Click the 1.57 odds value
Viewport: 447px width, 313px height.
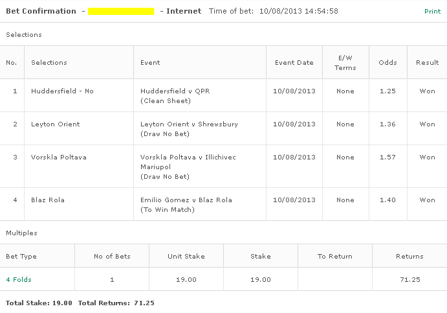pos(387,157)
